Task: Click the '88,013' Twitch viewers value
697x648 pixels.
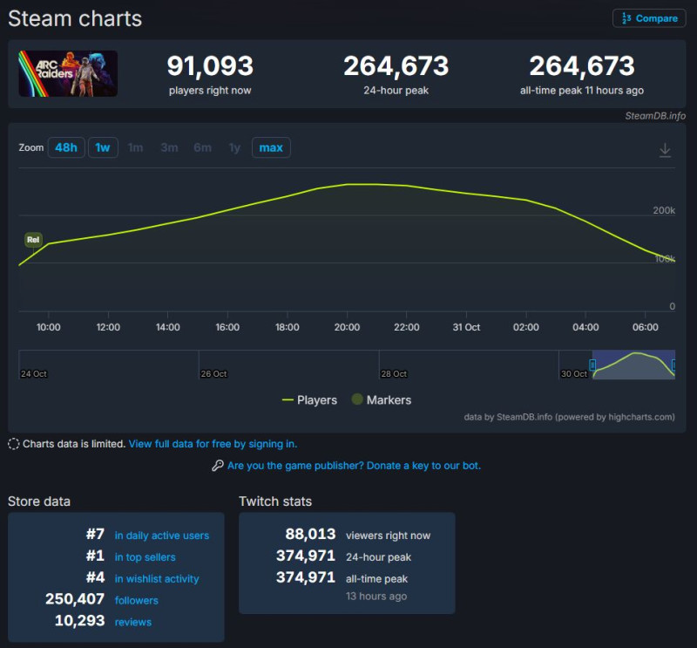Action: 310,534
